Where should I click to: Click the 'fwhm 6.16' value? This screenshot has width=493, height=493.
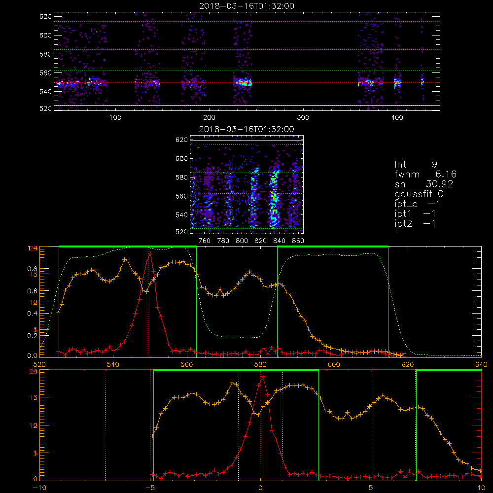point(425,174)
